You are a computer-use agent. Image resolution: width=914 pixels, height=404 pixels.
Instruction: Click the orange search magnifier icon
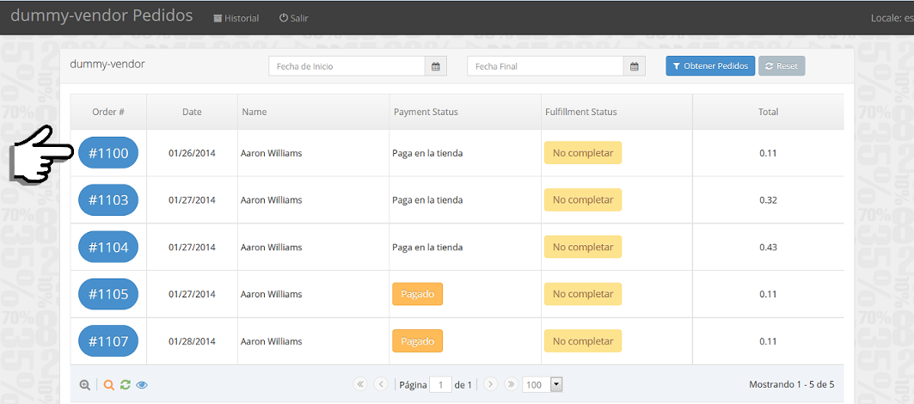tap(108, 385)
